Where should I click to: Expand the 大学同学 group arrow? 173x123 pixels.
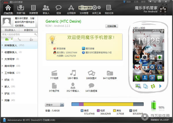click(2, 59)
